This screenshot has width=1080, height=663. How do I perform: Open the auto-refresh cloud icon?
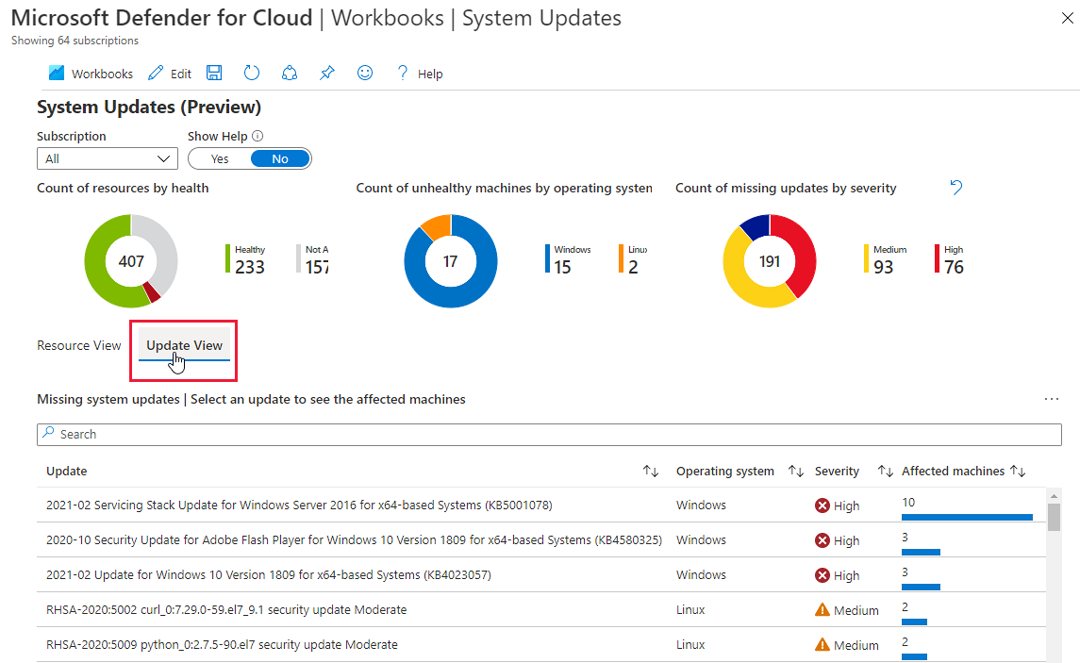click(x=289, y=73)
